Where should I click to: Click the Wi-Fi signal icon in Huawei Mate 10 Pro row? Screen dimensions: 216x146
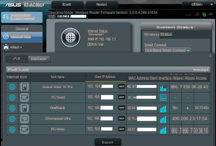point(163,88)
